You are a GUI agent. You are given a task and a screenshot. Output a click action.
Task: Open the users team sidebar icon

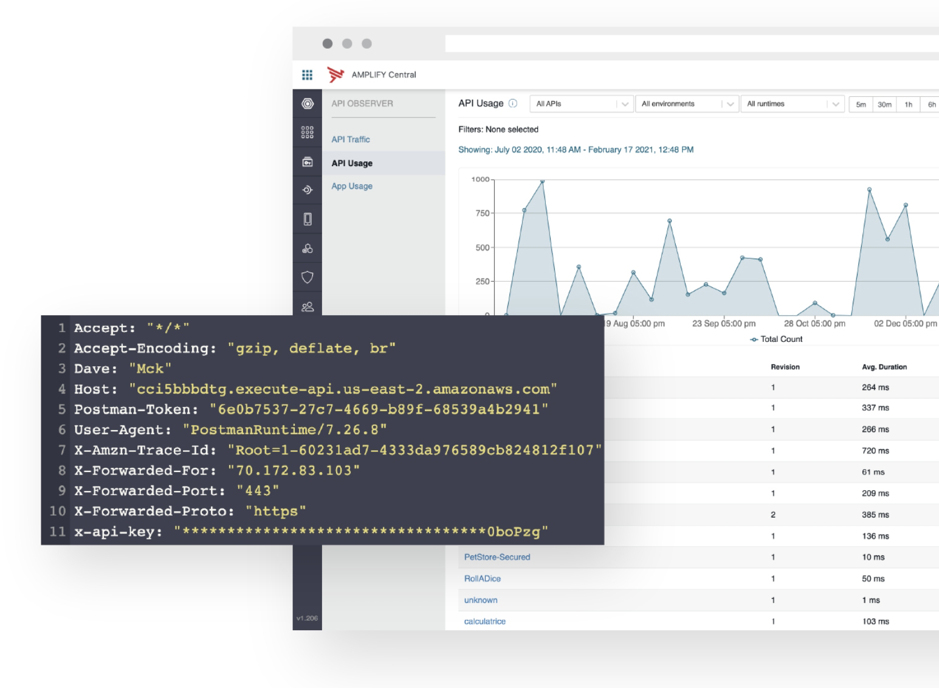point(308,307)
